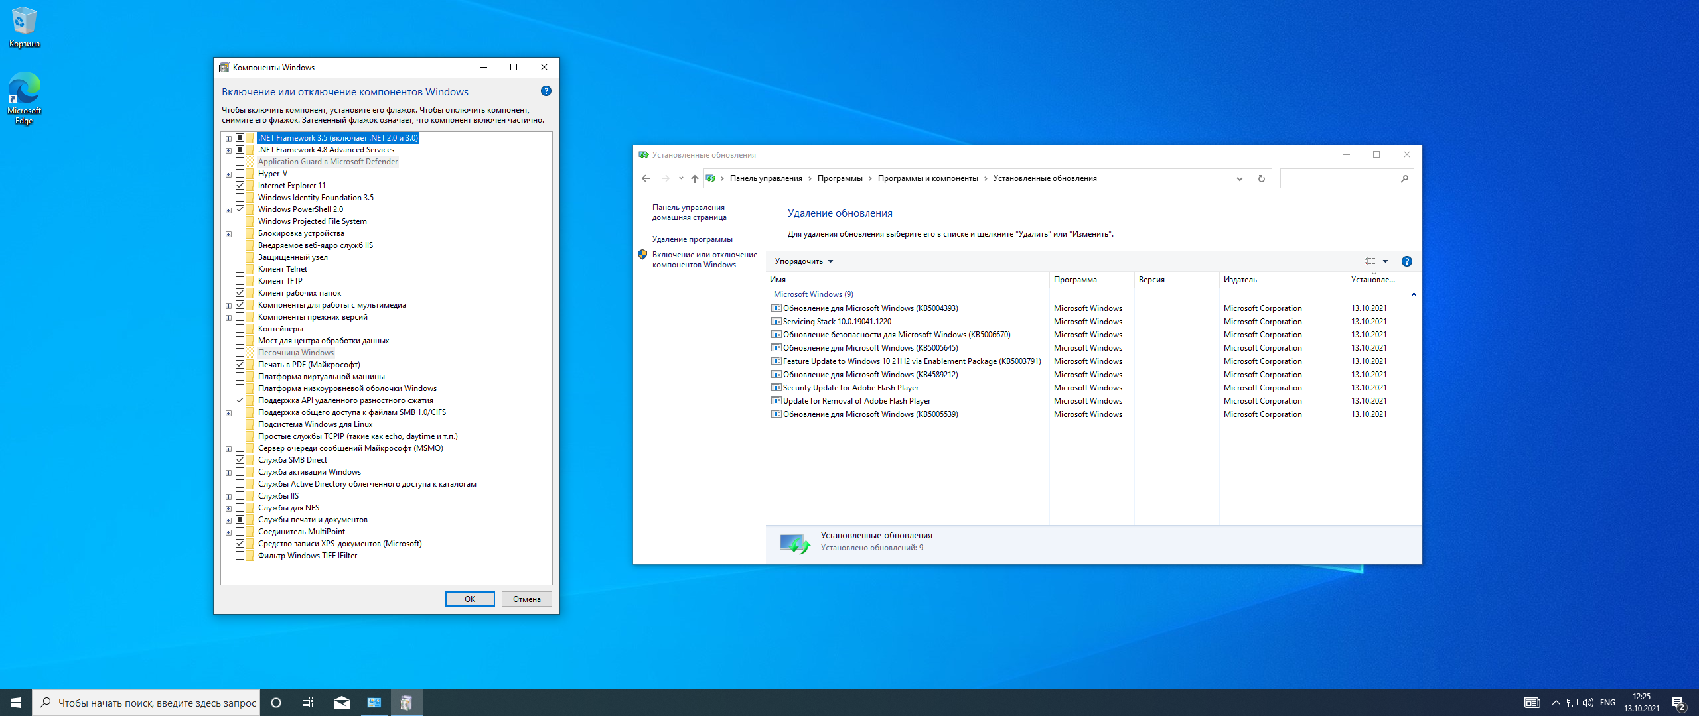Open network status tray icon
The image size is (1699, 716).
(1572, 703)
